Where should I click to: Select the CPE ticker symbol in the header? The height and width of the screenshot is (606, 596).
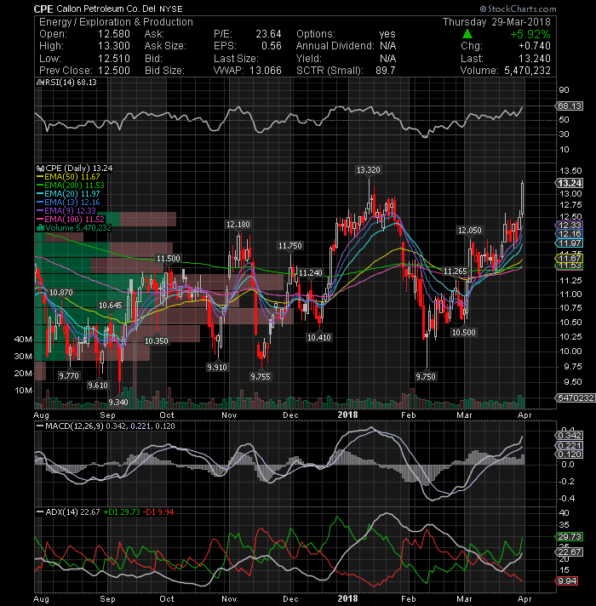[x=43, y=9]
